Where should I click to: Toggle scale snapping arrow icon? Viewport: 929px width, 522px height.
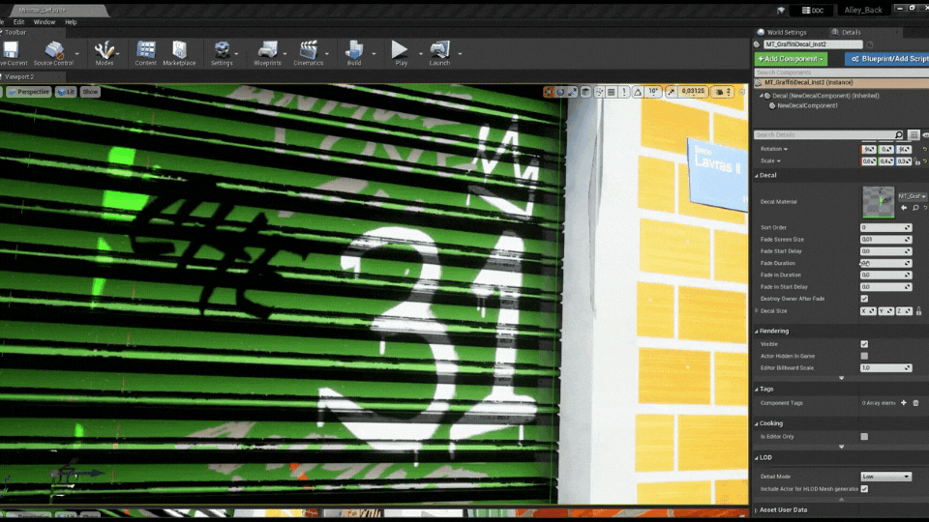click(671, 92)
